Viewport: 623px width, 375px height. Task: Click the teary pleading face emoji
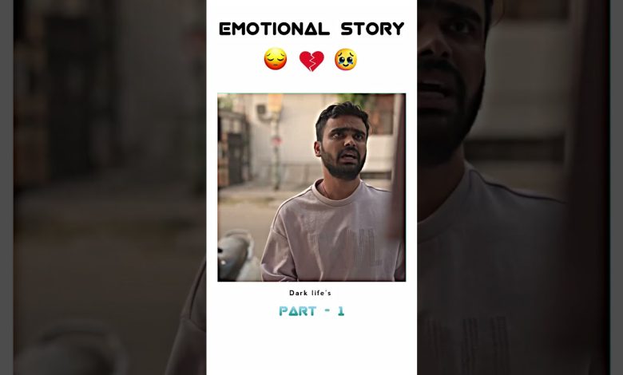tap(345, 60)
